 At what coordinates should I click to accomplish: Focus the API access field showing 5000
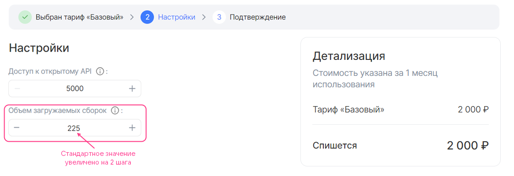coord(75,89)
